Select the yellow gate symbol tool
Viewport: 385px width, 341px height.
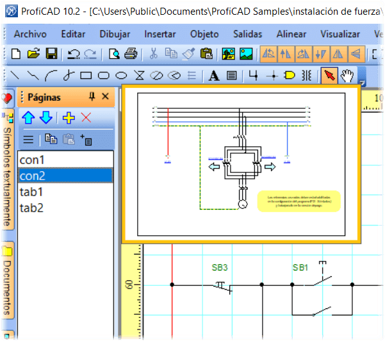tap(290, 75)
